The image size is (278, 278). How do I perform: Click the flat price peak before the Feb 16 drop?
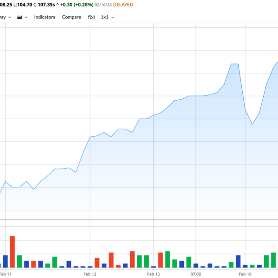pos(234,64)
